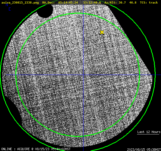Click the crosshair center intersection
This screenshot has height=151, width=161.
[83, 75]
